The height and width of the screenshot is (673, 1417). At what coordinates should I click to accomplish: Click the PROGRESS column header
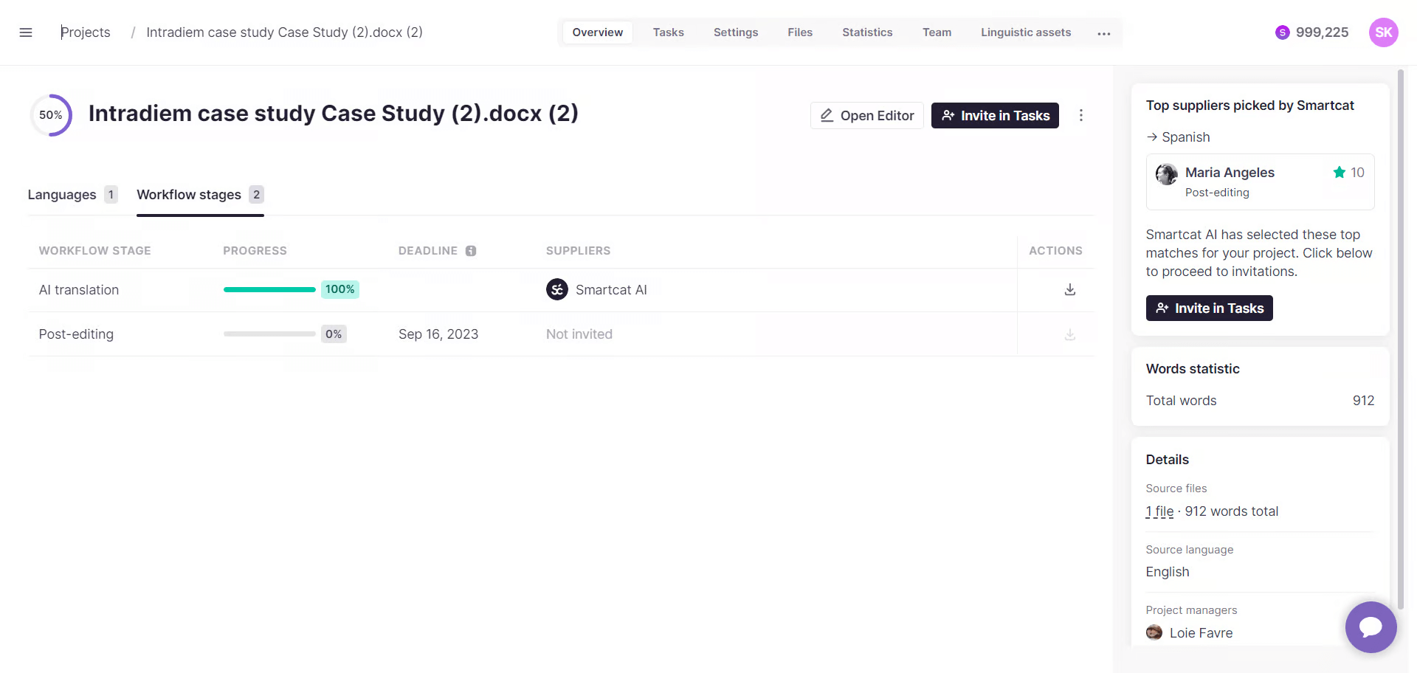click(x=255, y=251)
